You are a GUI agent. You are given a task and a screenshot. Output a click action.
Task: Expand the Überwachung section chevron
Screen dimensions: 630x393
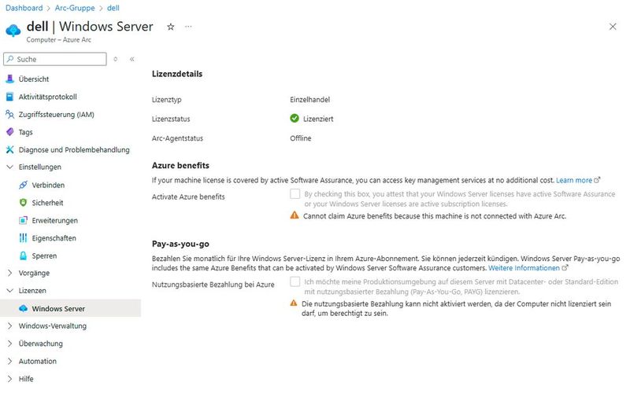10,343
